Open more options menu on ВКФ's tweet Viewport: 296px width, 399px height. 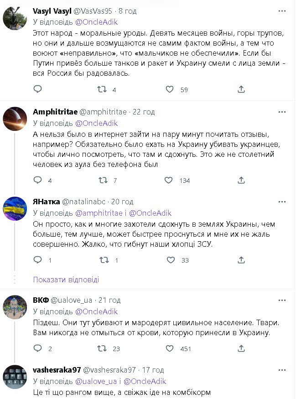coord(282,300)
